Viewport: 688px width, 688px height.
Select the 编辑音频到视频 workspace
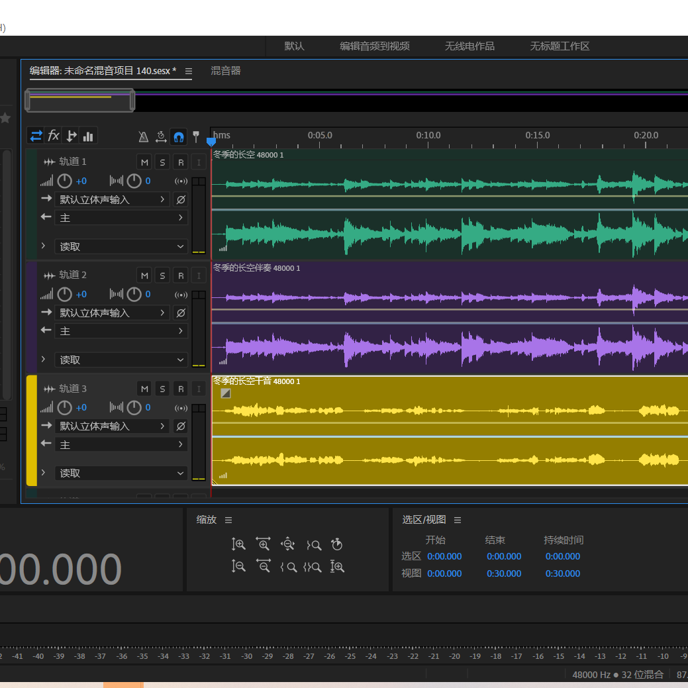point(375,46)
